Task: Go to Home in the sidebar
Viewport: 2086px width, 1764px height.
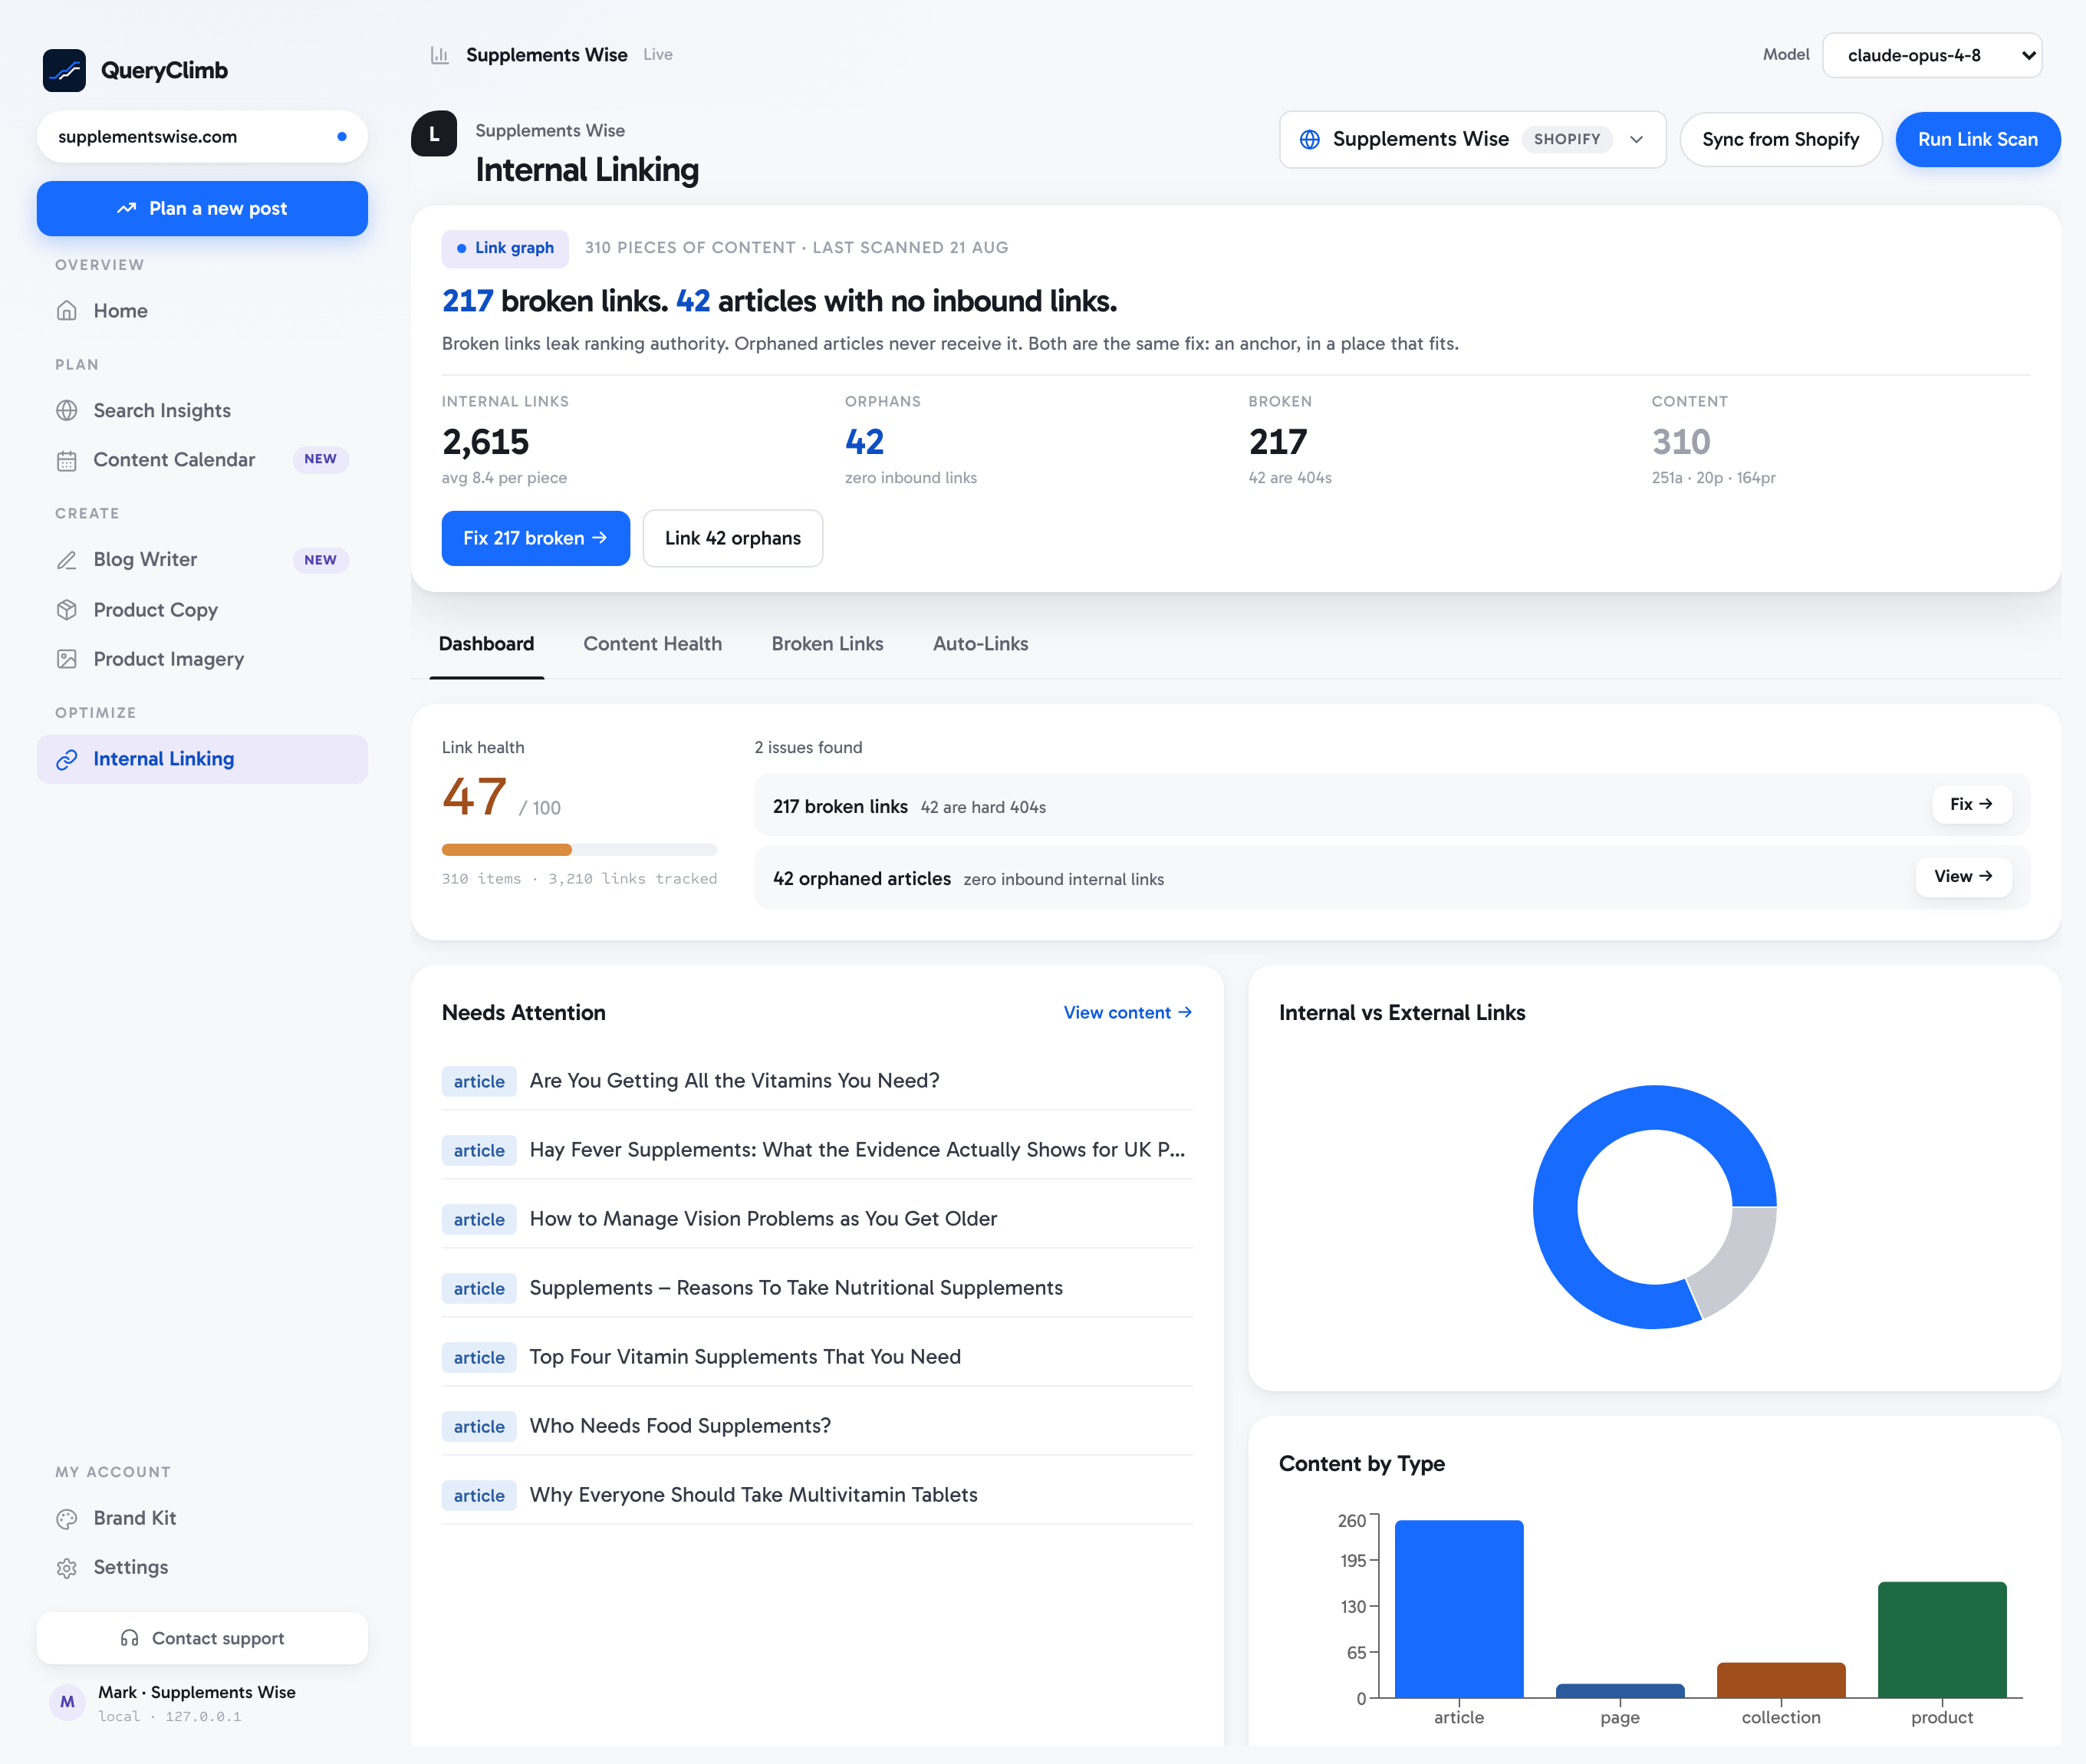Action: point(202,311)
